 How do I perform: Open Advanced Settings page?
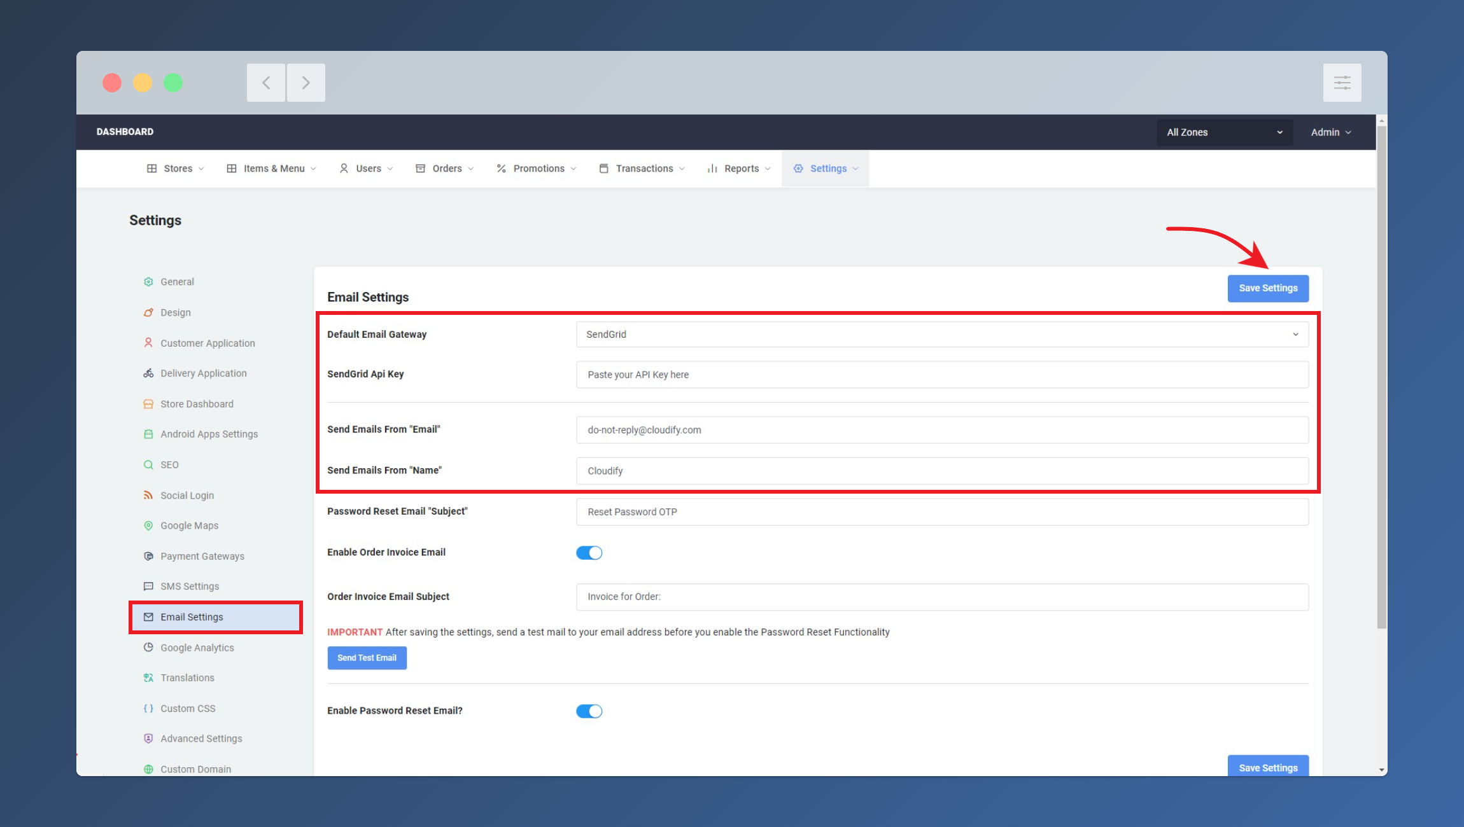pyautogui.click(x=201, y=739)
